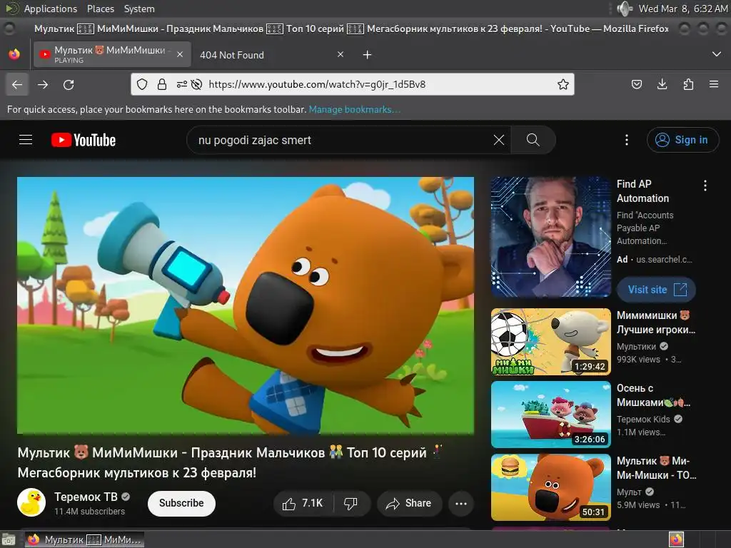Click the clock Wed Mar 8 6:32 AM

point(682,9)
